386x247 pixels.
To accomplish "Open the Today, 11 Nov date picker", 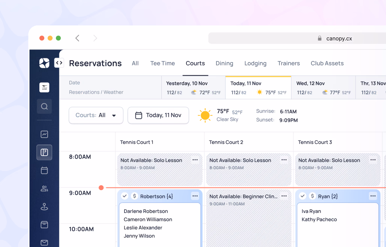I will 158,115.
